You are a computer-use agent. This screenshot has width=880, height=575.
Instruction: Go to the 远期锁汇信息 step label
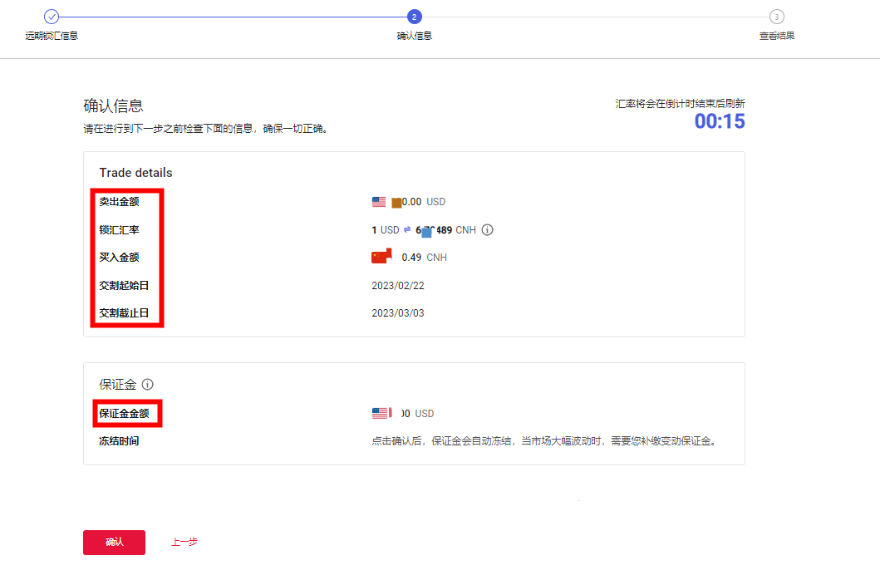click(52, 36)
